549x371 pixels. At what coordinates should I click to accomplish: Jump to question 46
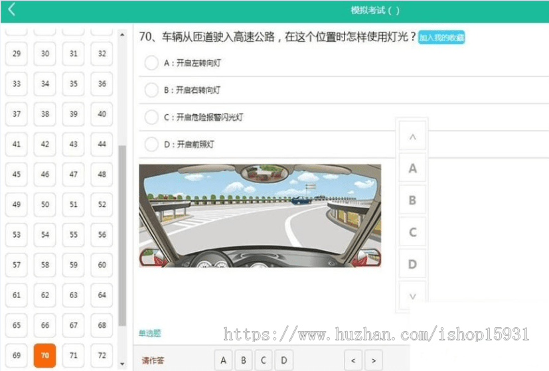click(45, 174)
